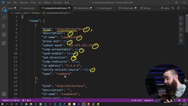This screenshot has height=106, width=188.
Task: Click the unsaved dot on trainers.json tab
Action: coord(136,8)
